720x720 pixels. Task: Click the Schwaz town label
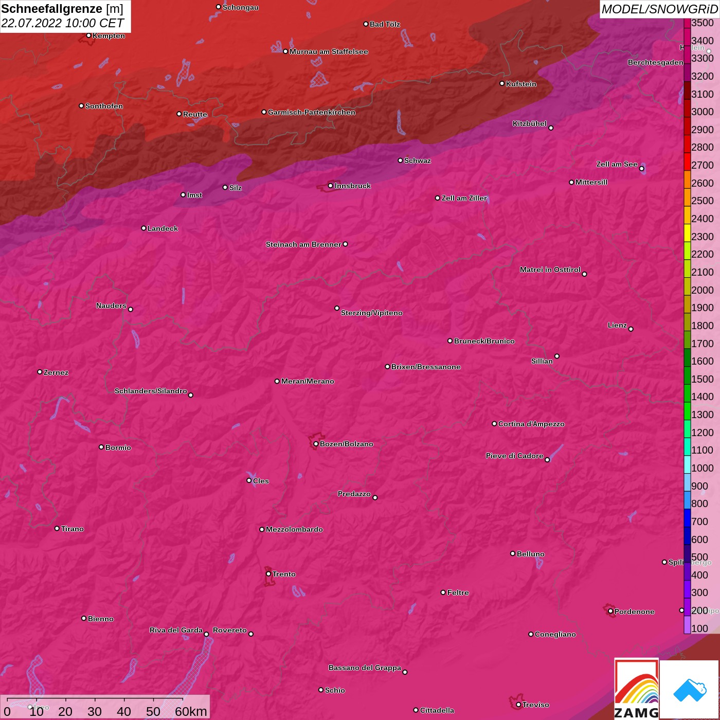click(418, 160)
